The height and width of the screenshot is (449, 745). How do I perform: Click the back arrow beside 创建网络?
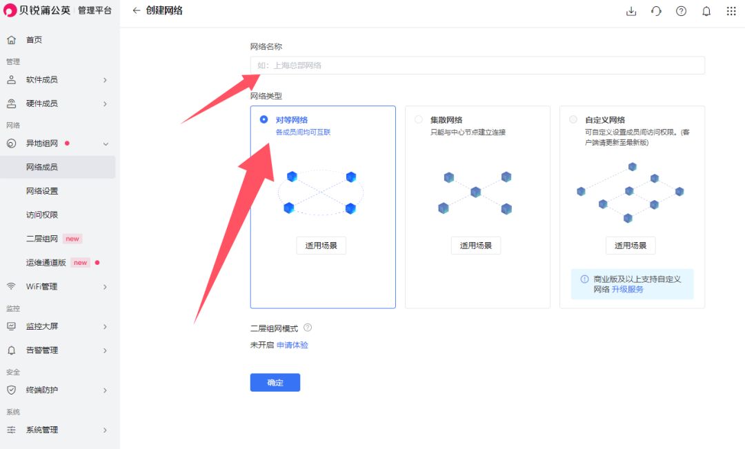point(136,11)
